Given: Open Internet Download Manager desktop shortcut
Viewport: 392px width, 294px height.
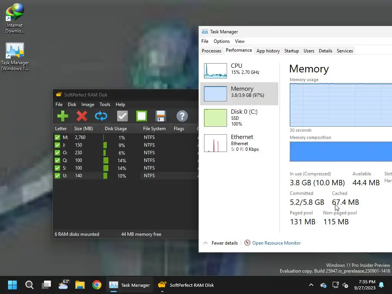Looking at the screenshot, I should coord(15,18).
